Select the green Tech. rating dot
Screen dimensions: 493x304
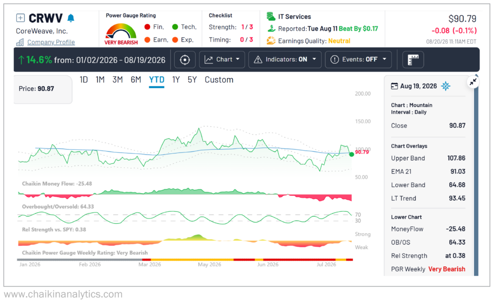coord(175,27)
